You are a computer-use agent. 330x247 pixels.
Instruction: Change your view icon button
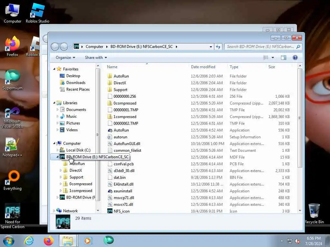(266, 58)
